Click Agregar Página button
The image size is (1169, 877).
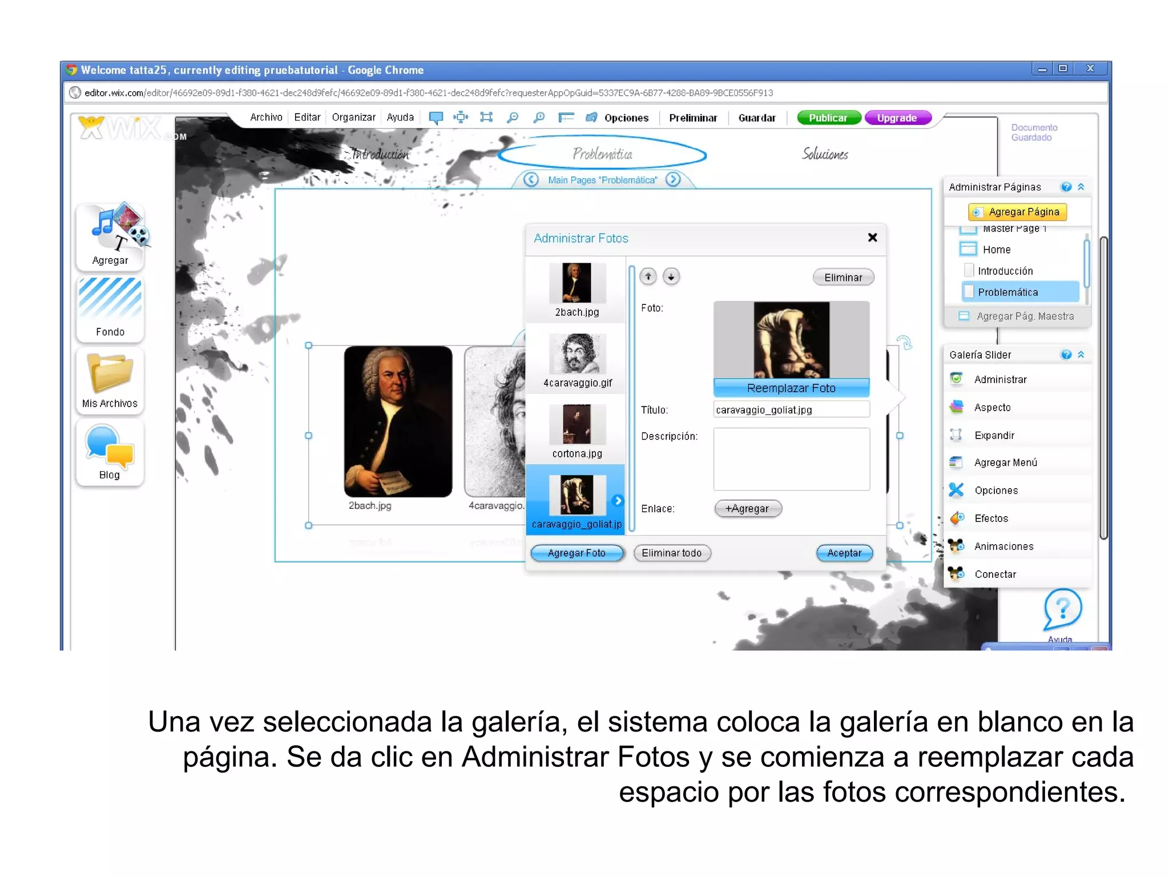[1017, 212]
